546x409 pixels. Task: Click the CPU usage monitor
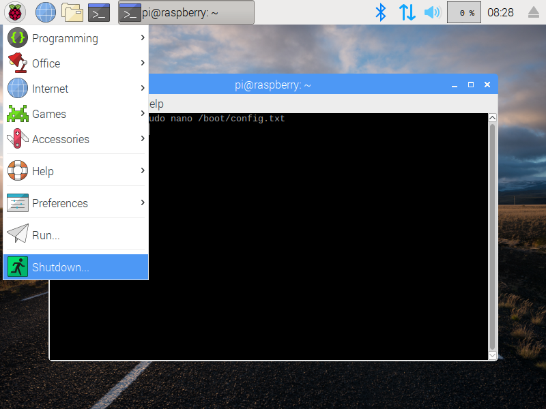[463, 12]
